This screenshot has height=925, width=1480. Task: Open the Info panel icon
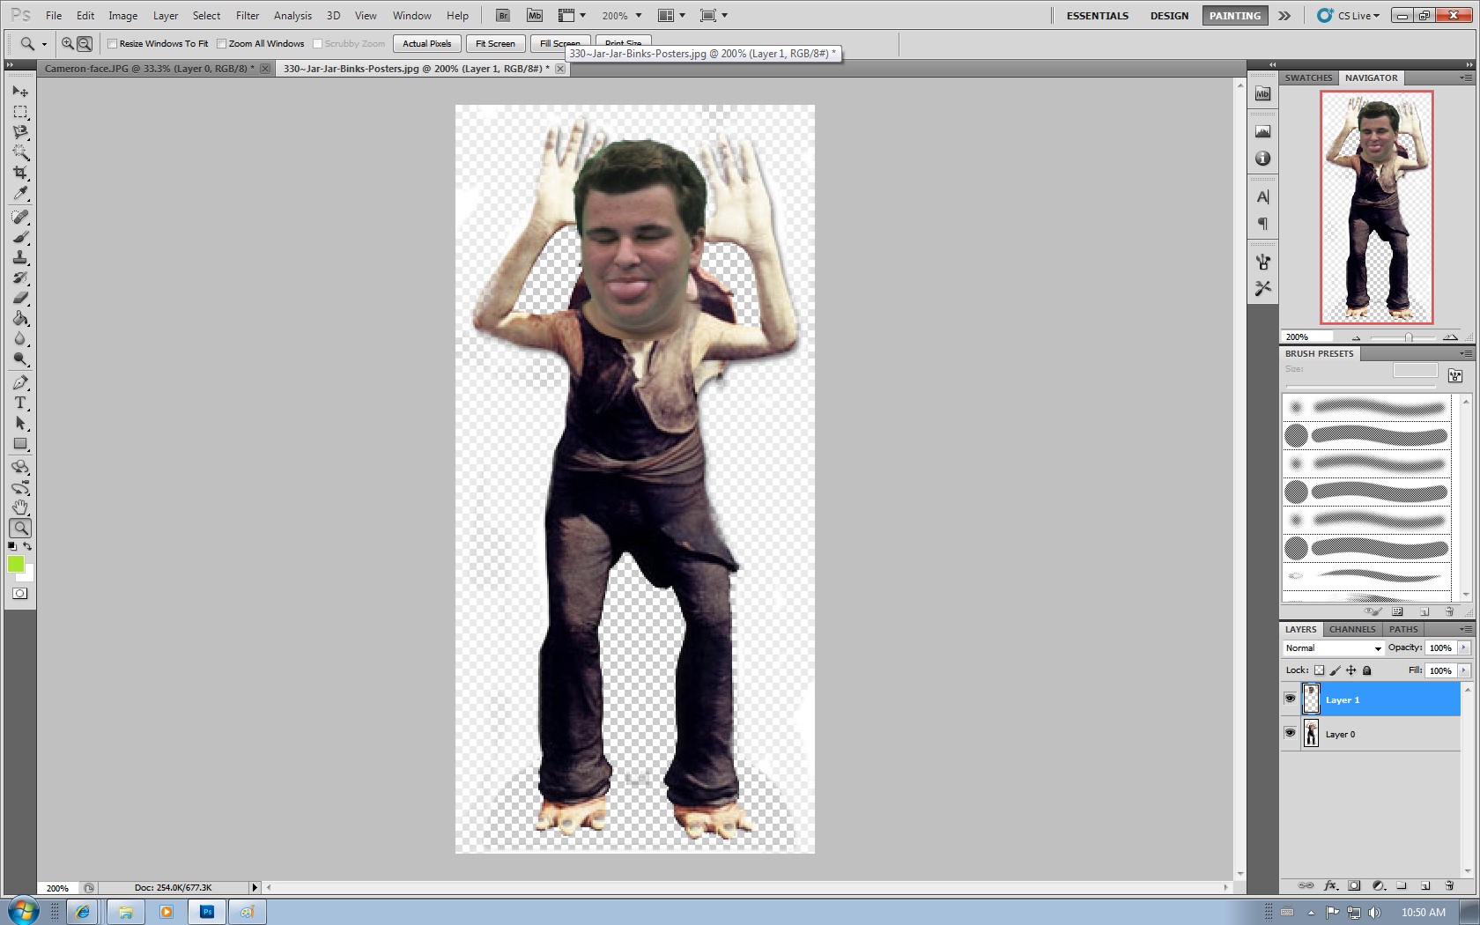[x=1263, y=159]
